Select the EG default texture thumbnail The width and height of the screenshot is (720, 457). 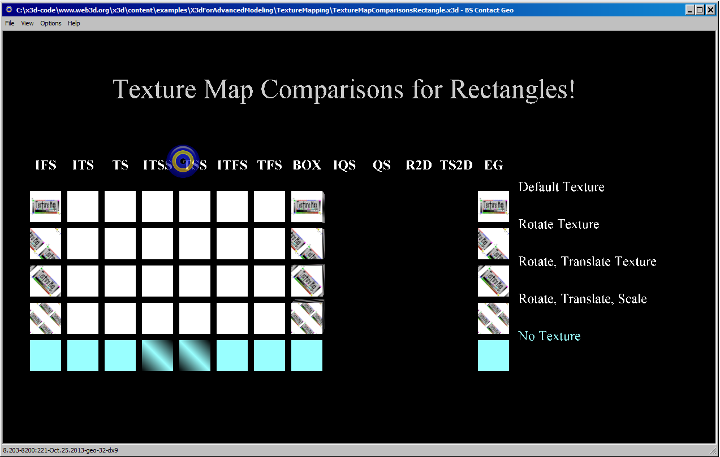[x=493, y=206]
